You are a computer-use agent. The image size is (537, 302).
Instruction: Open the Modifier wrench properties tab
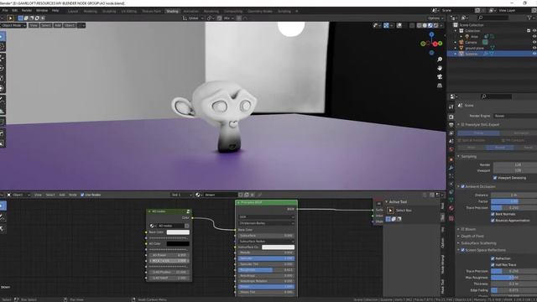(451, 168)
